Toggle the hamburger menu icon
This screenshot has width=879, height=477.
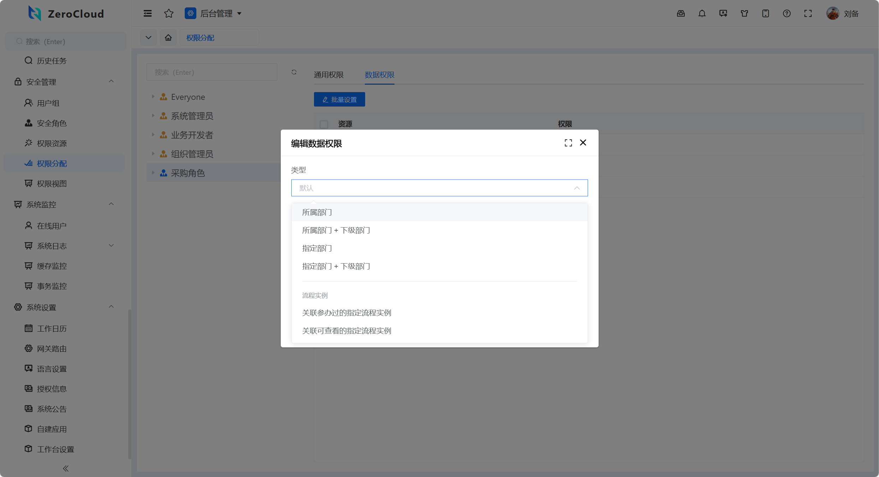148,13
